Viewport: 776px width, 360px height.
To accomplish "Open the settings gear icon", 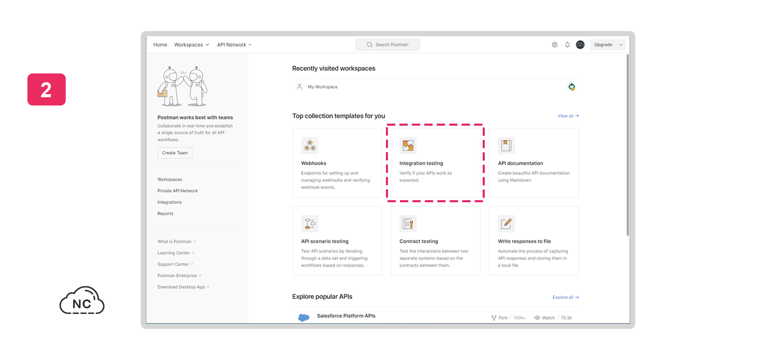I will tap(555, 44).
